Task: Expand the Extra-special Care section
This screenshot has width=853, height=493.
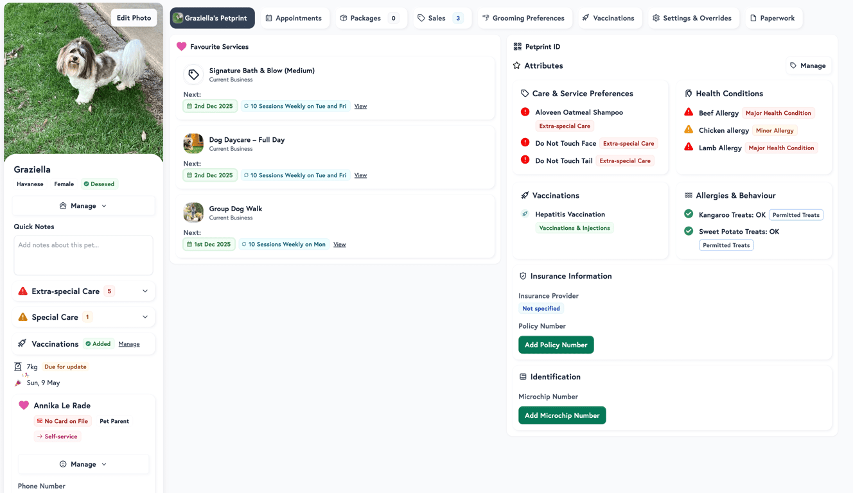Action: coord(84,291)
